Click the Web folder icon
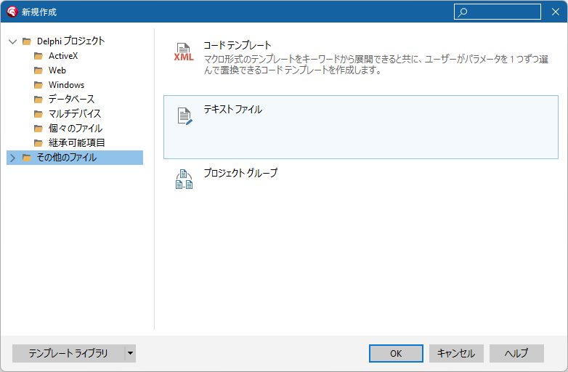 38,70
